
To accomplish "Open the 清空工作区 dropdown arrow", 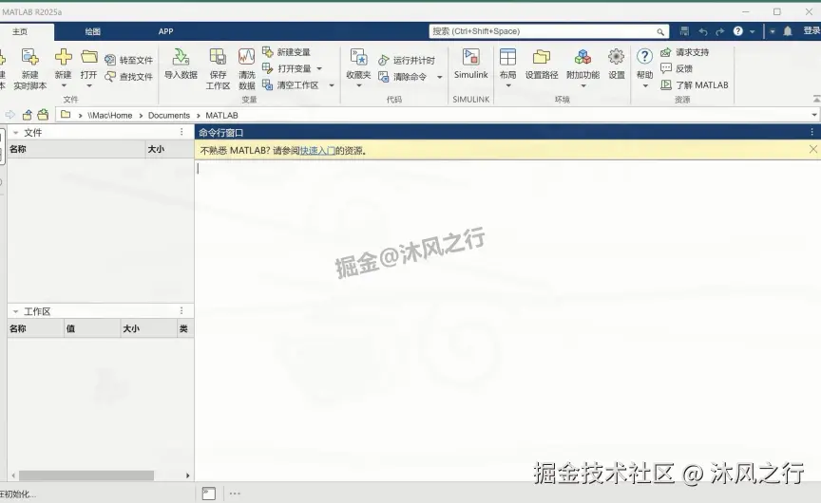I will 332,85.
